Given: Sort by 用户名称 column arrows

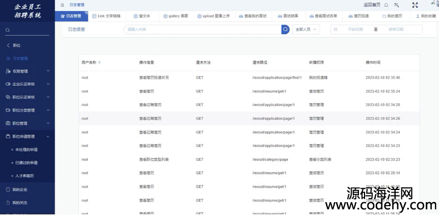Looking at the screenshot, I should point(99,63).
